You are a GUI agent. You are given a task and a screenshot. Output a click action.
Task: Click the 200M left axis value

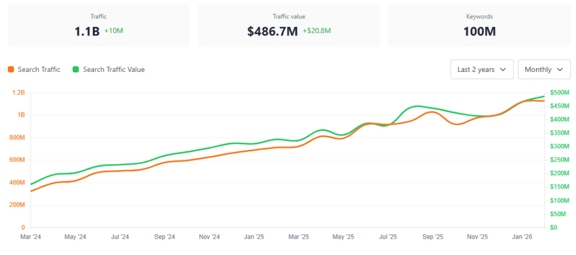coord(17,205)
